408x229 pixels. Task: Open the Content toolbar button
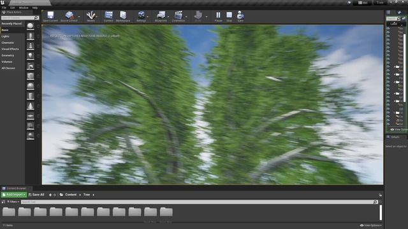(x=108, y=16)
